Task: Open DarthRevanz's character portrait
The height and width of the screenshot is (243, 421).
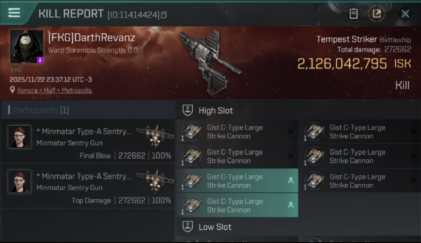Action: [x=27, y=46]
